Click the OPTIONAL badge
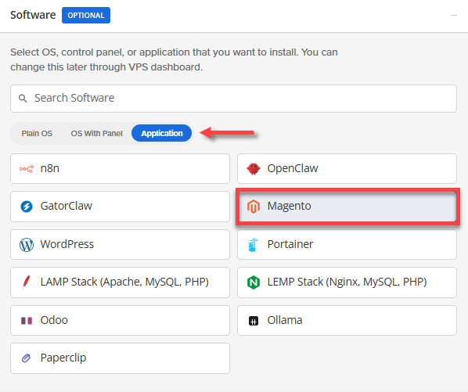Screen dimensions: 468x392 (86, 15)
